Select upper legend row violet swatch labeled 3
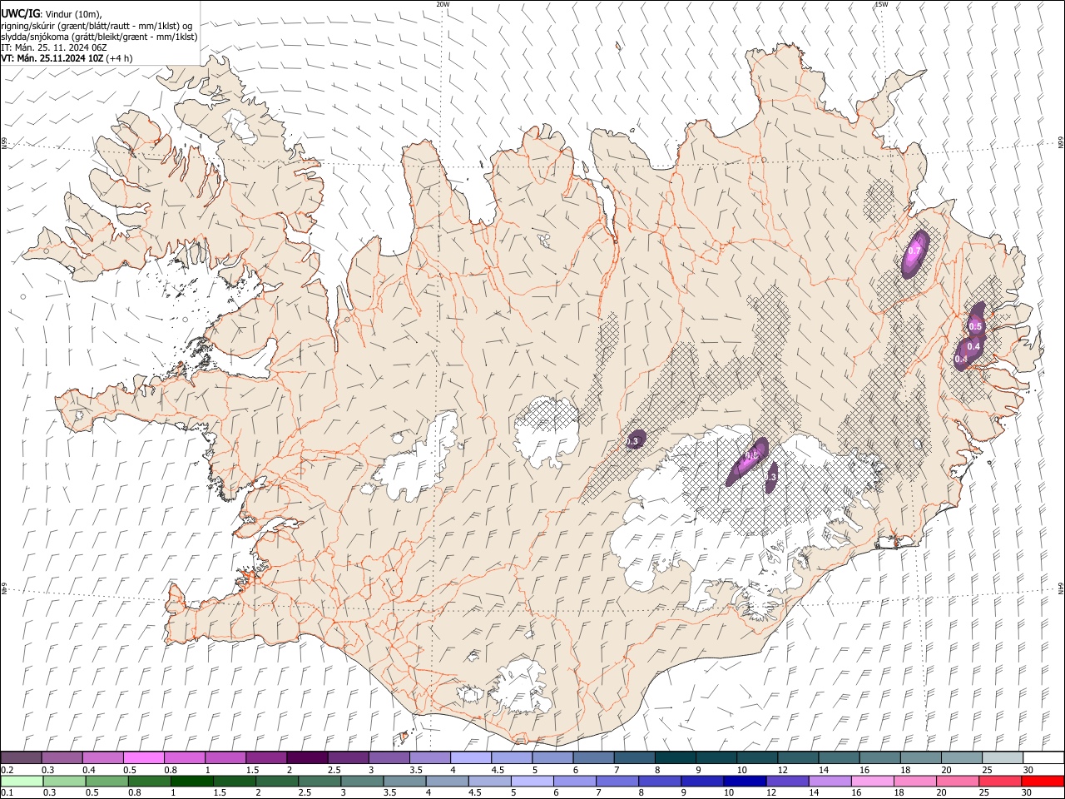1065x799 pixels. (389, 757)
